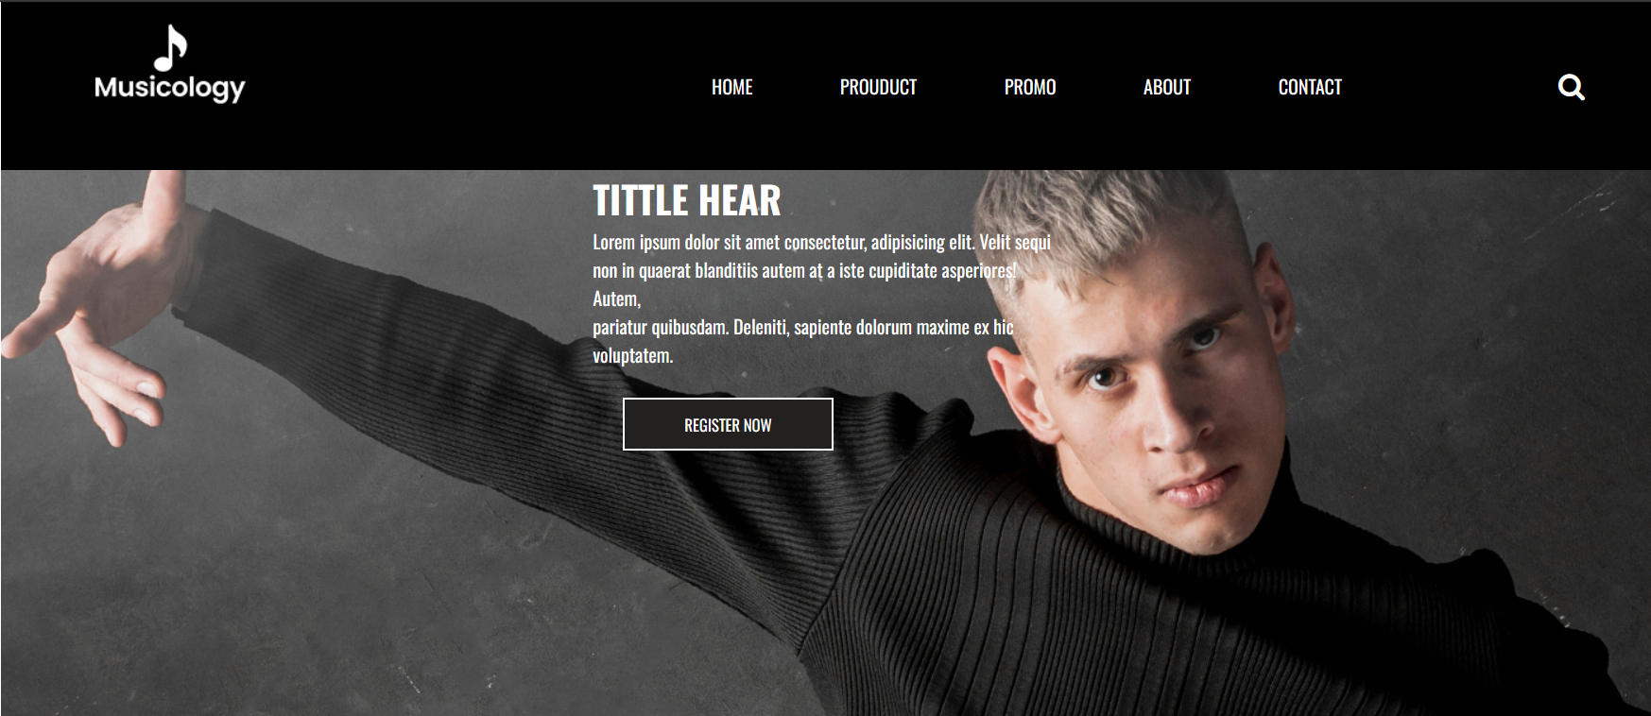Open search with the magnifying glass icon
The height and width of the screenshot is (716, 1651).
1571,87
